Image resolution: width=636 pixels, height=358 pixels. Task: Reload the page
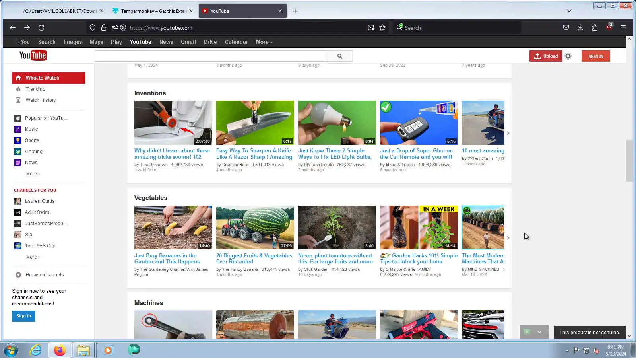point(41,28)
